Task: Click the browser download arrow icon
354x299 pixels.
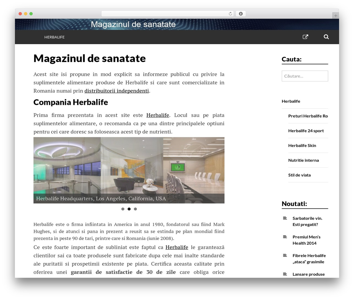Action: [x=241, y=14]
